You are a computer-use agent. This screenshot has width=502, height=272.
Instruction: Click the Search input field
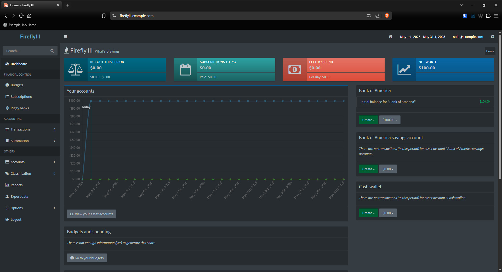coord(26,51)
